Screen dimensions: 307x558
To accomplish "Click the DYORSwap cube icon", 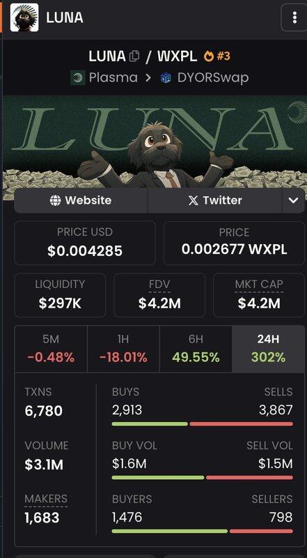I will tap(166, 78).
